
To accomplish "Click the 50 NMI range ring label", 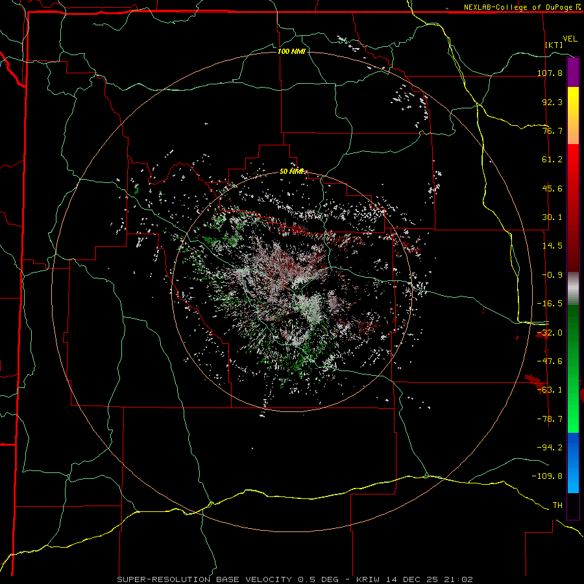I will click(x=291, y=171).
